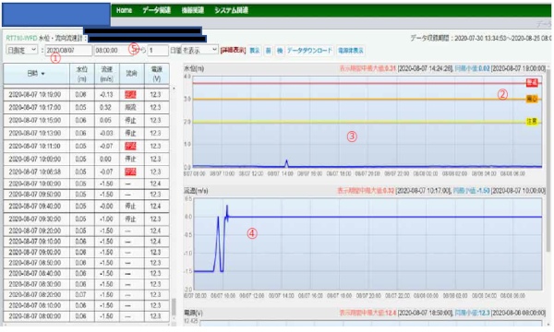Click the orange warning level marker on chart

click(532, 99)
